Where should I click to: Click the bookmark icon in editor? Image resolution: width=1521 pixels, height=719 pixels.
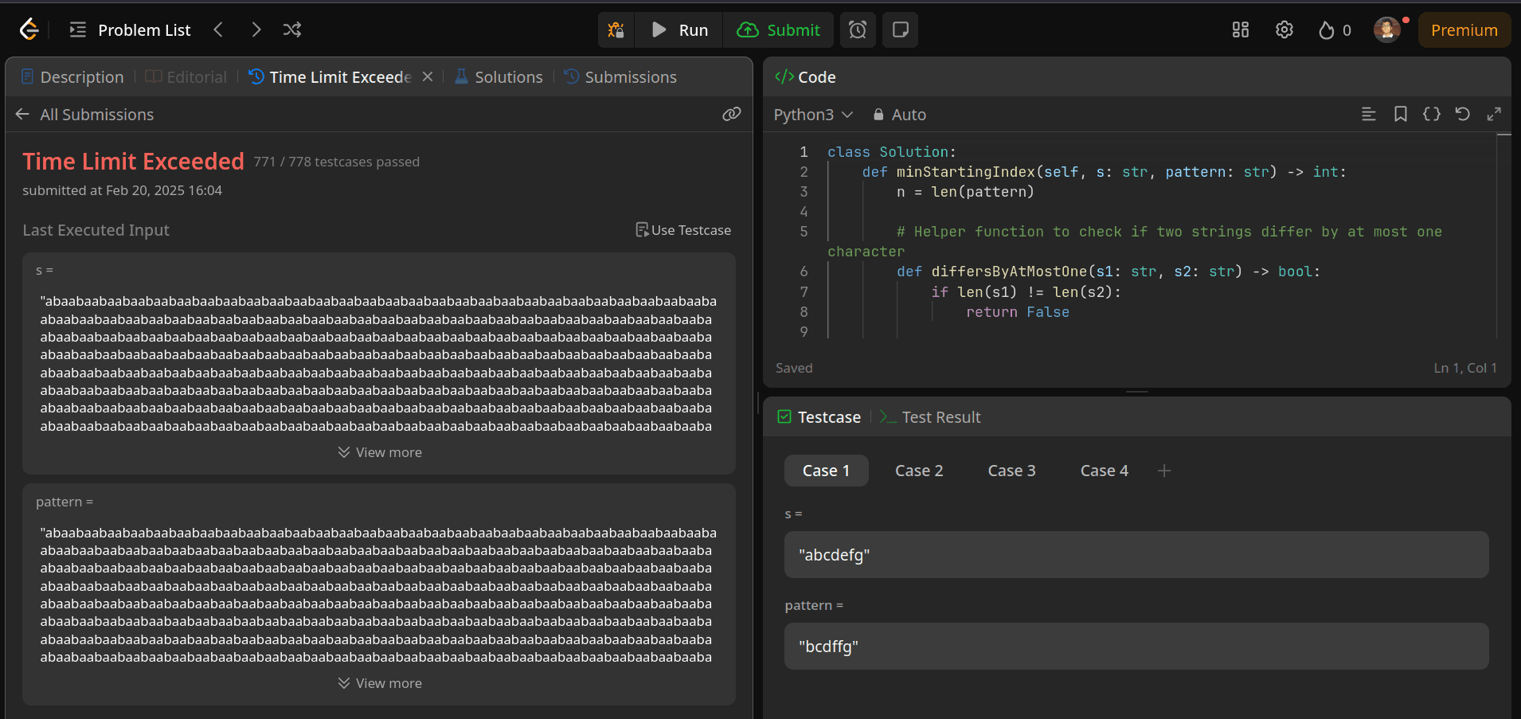pos(1400,115)
